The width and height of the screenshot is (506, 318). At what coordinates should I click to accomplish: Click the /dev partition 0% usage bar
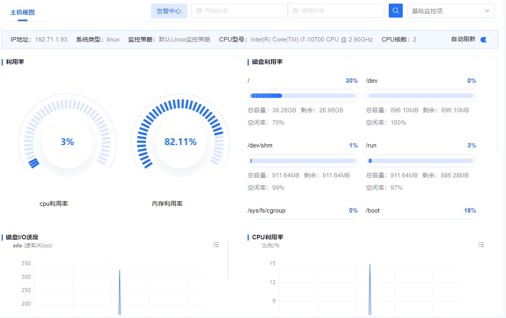(x=421, y=96)
